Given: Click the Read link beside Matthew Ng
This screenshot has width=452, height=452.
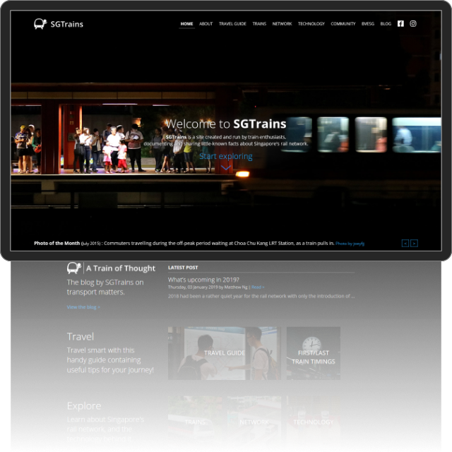Looking at the screenshot, I should (258, 287).
